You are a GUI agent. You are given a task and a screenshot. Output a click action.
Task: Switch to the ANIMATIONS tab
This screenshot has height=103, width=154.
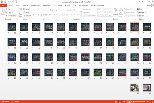pyautogui.click(x=47, y=5)
